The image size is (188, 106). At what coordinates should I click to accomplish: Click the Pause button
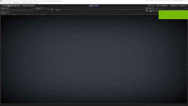click(x=94, y=6)
